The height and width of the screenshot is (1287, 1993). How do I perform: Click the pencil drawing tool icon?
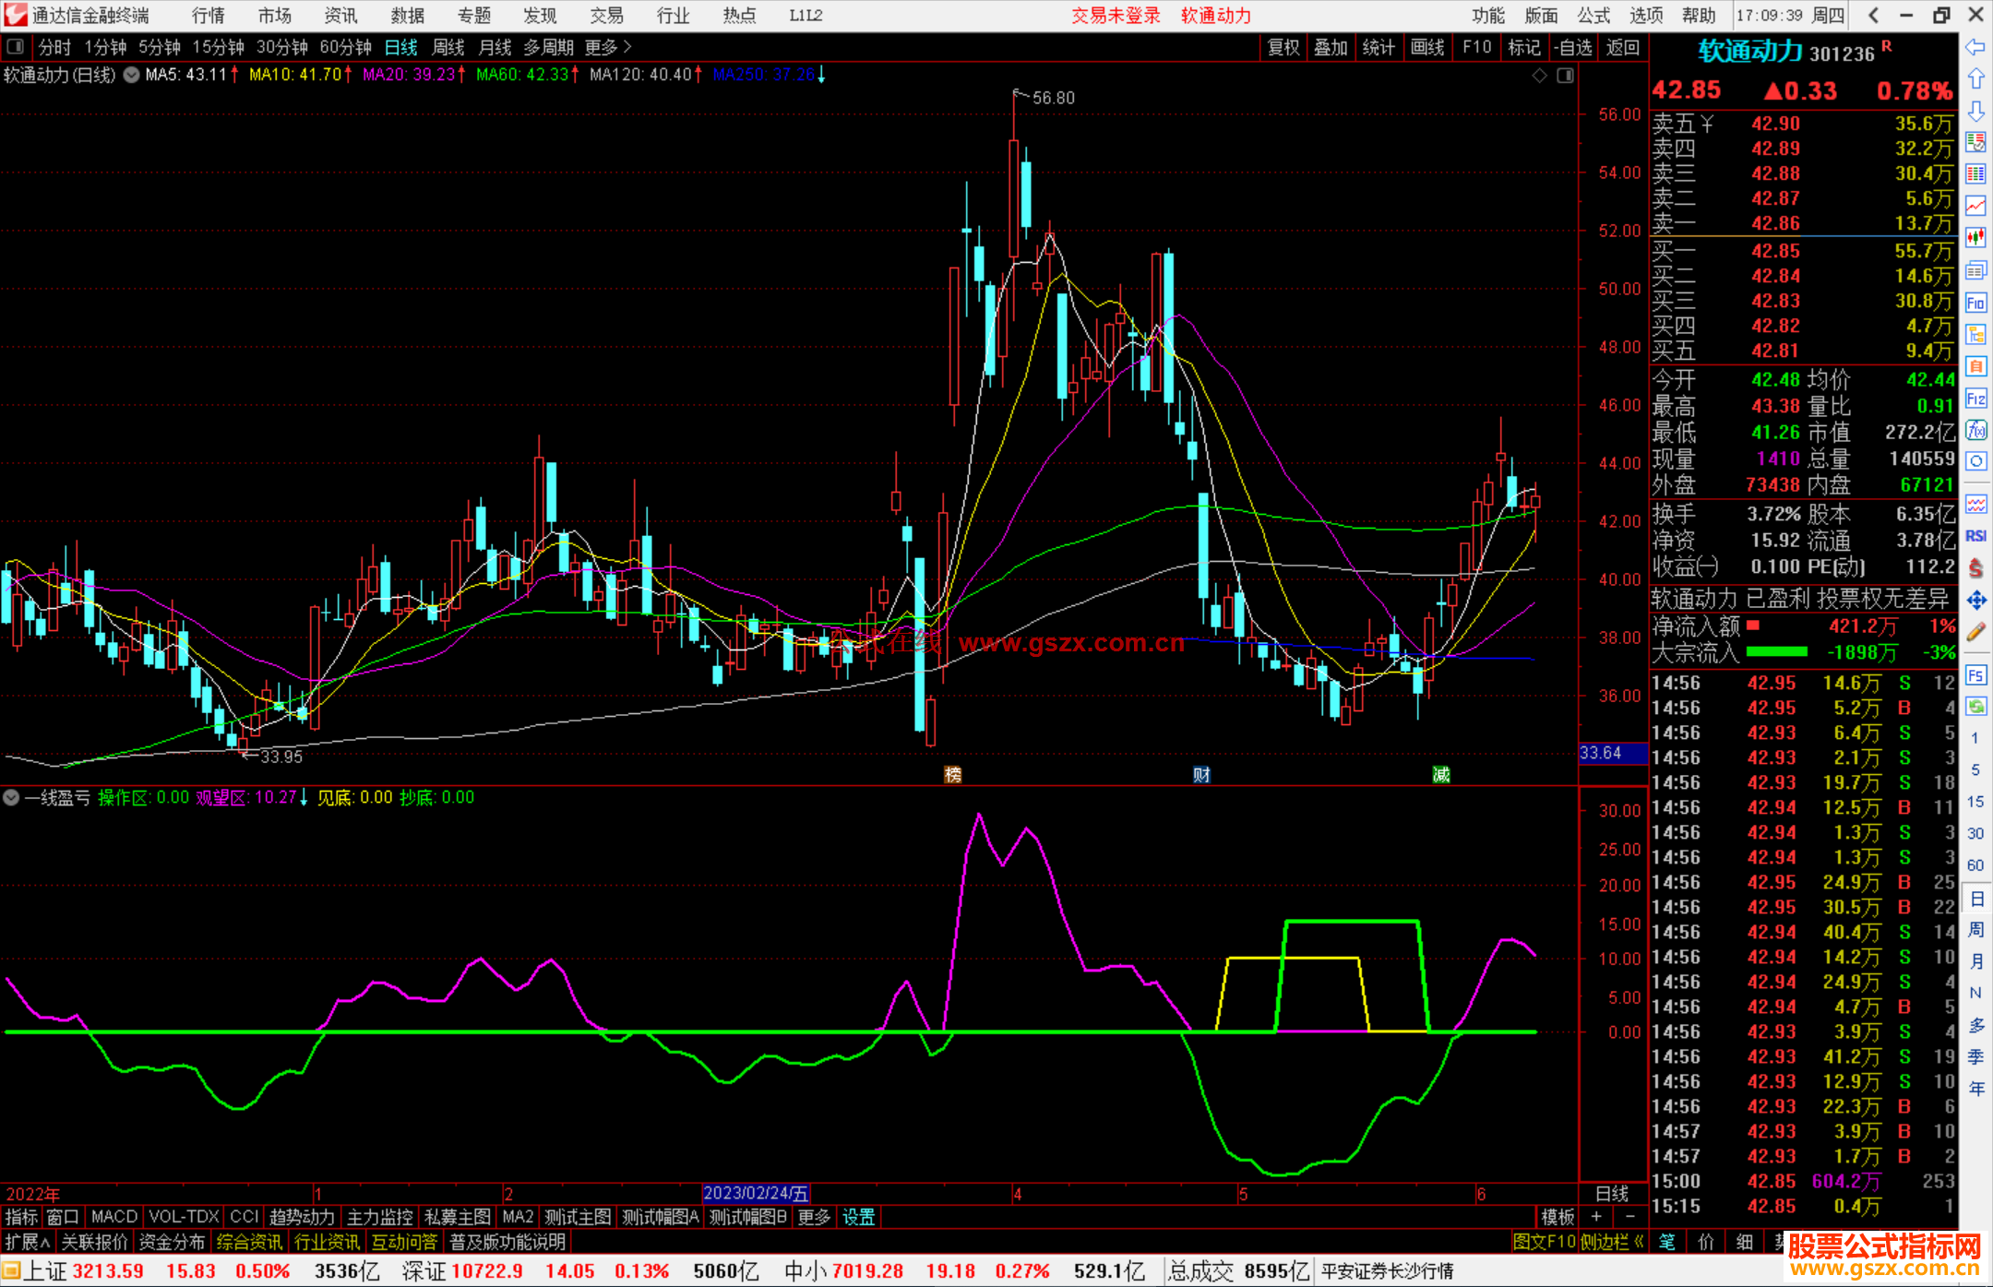pyautogui.click(x=1975, y=632)
